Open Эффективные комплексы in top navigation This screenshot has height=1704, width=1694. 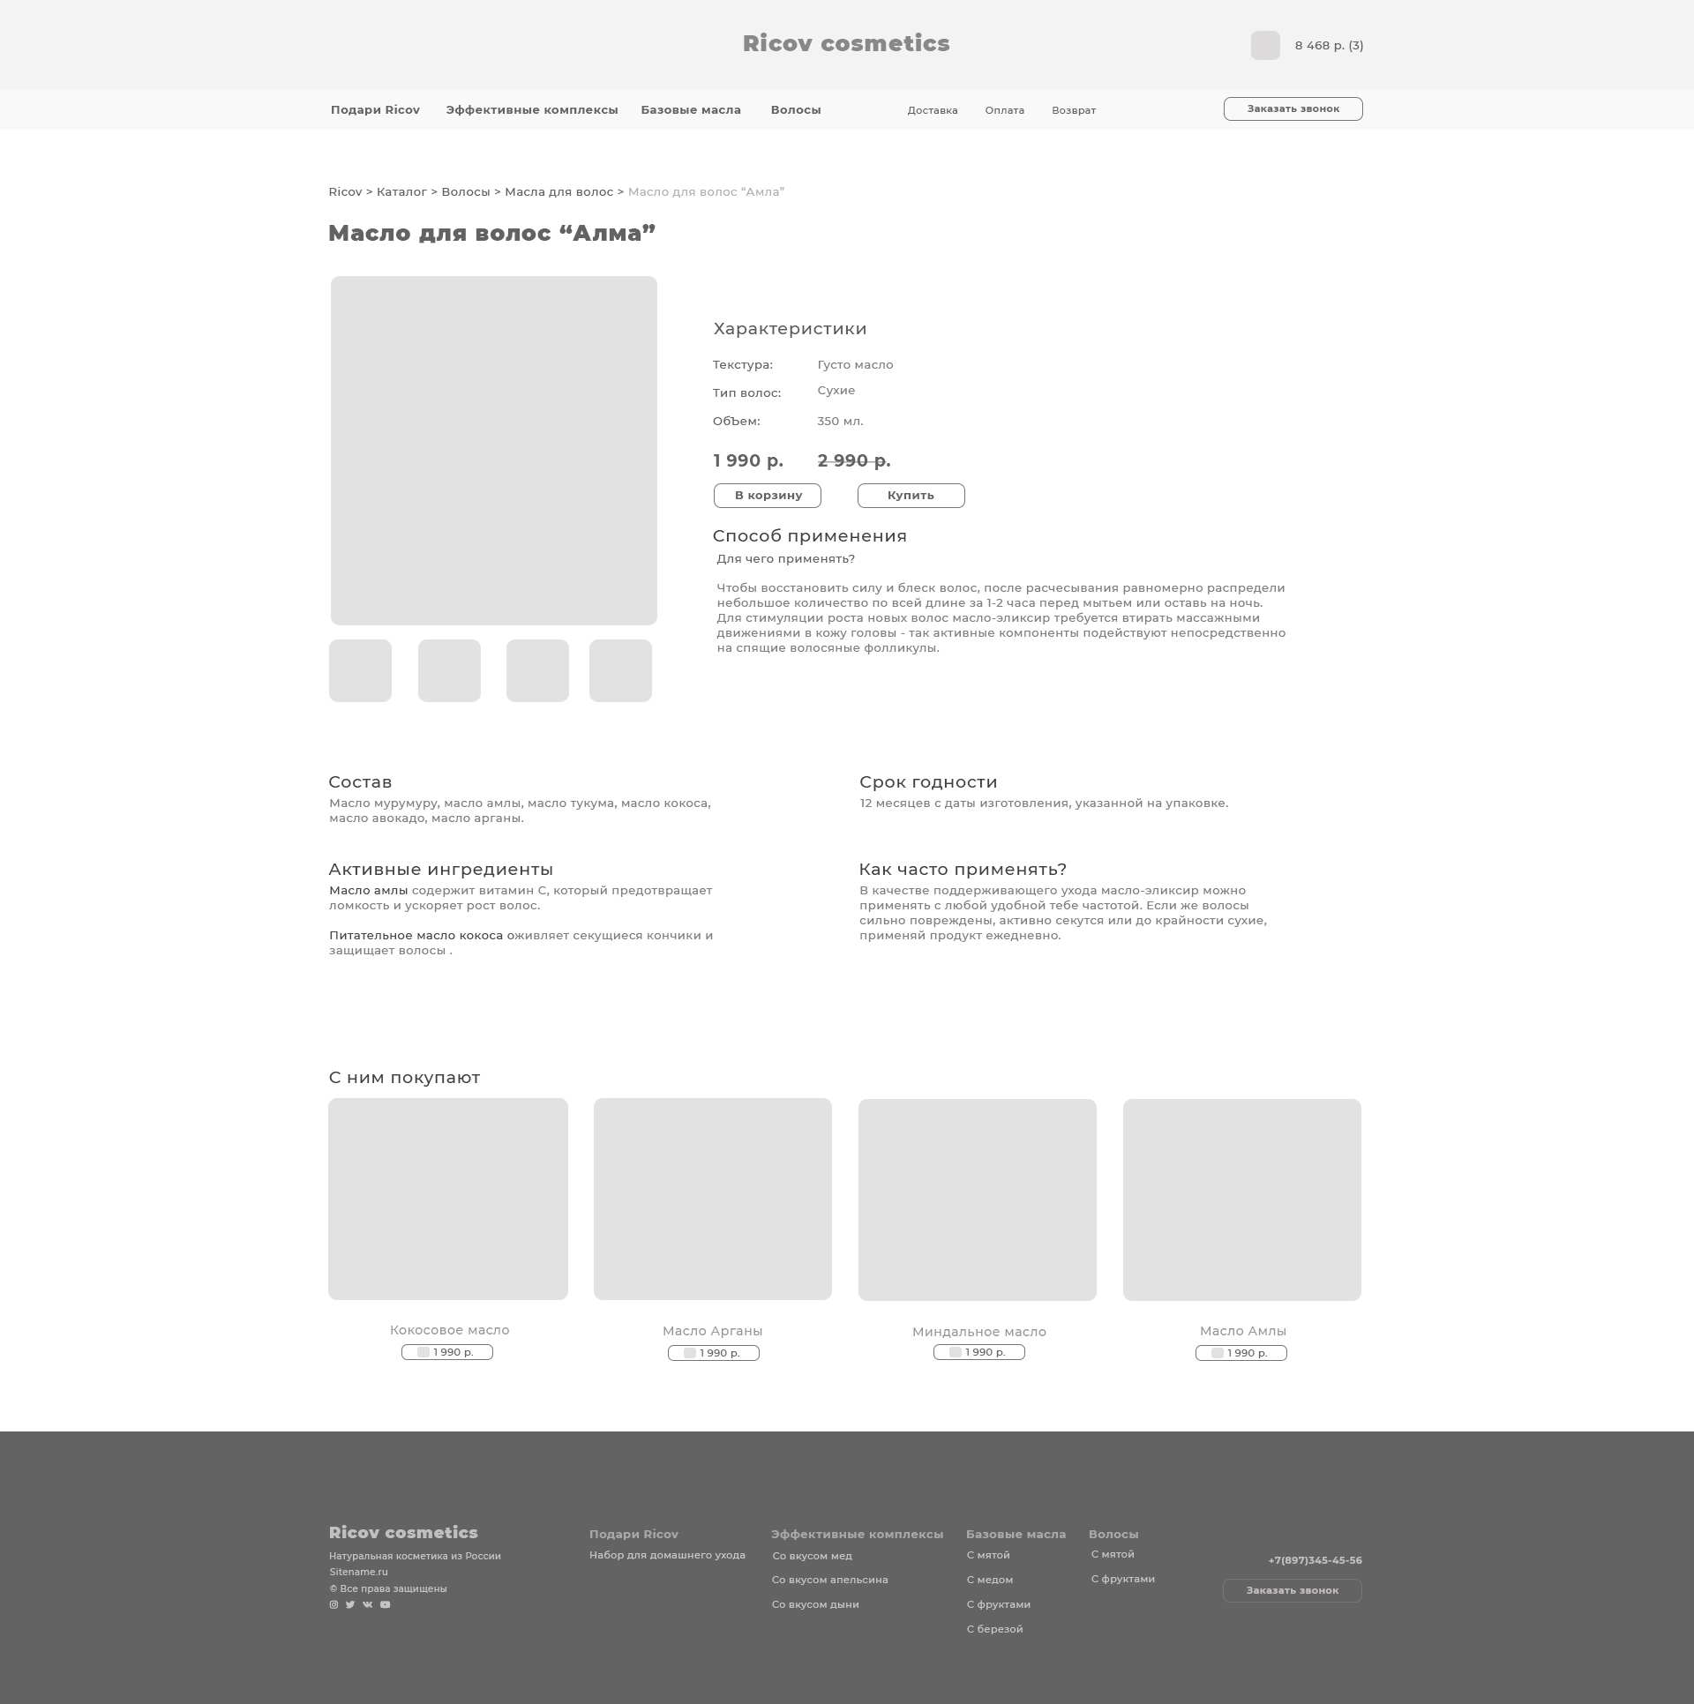pyautogui.click(x=531, y=110)
